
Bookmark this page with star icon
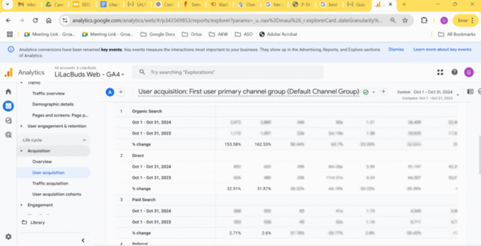[405, 21]
